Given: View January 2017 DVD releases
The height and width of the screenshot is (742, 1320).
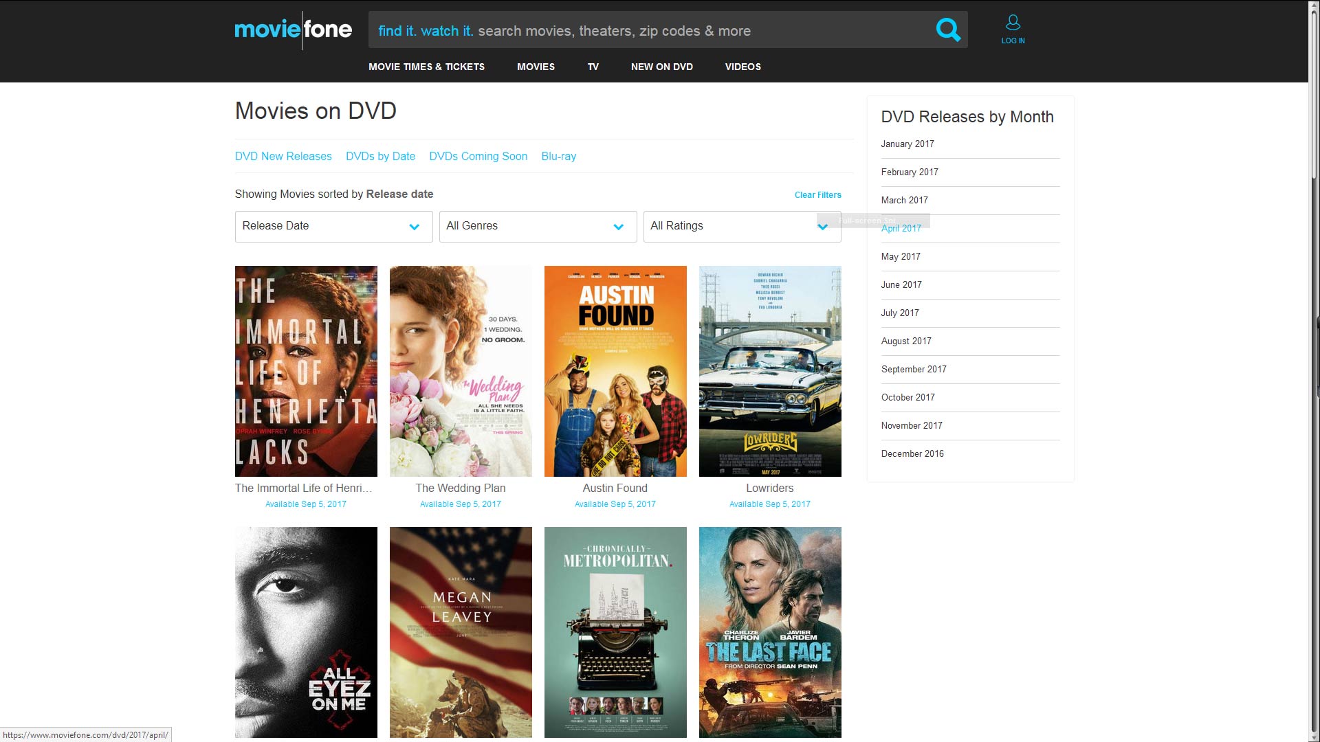Looking at the screenshot, I should point(907,144).
